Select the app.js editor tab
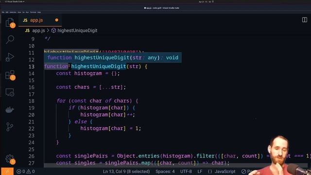The image size is (311, 175). (40, 20)
